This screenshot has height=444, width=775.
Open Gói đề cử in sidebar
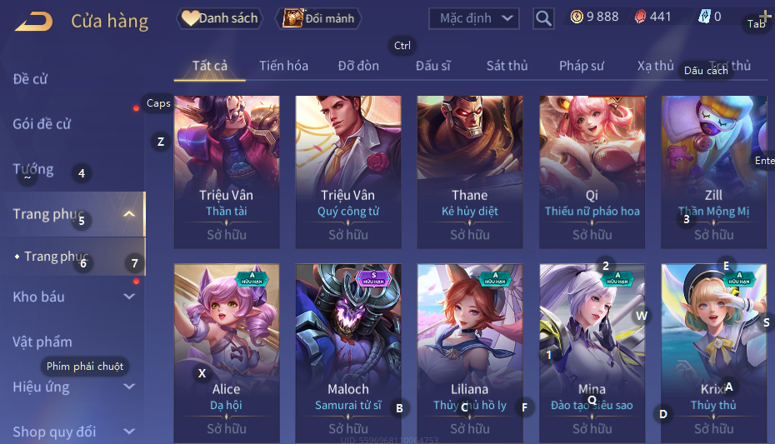pos(42,124)
